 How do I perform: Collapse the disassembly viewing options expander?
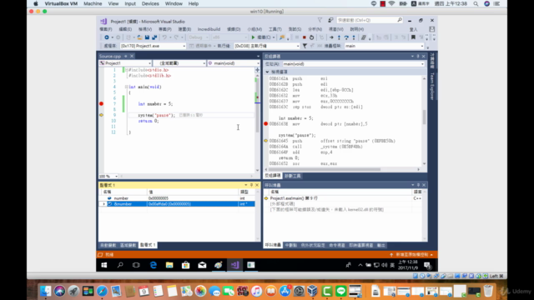pyautogui.click(x=267, y=72)
